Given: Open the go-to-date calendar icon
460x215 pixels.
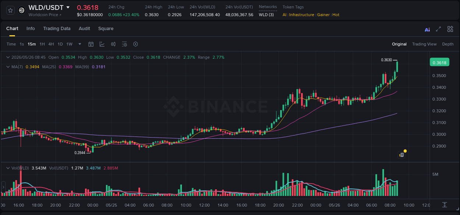Looking at the screenshot, I should pyautogui.click(x=91, y=44).
